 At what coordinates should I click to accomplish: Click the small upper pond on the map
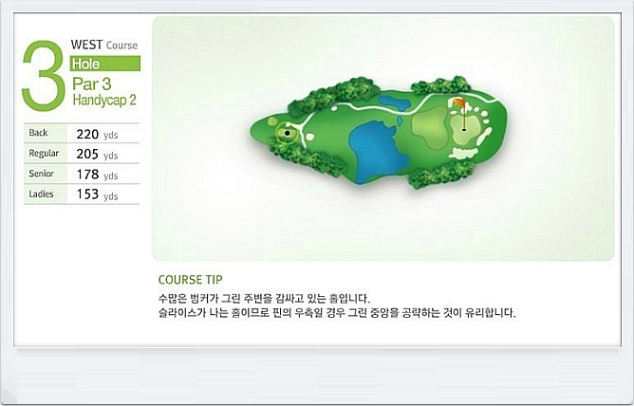pyautogui.click(x=395, y=103)
